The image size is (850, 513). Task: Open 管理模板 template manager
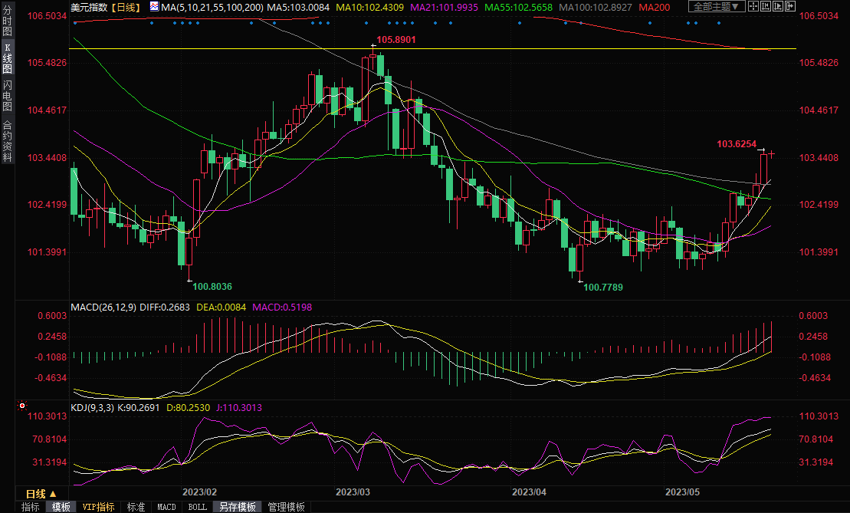click(285, 507)
